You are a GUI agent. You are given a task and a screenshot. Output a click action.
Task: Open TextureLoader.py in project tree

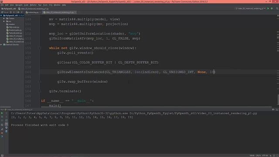pos(14,33)
